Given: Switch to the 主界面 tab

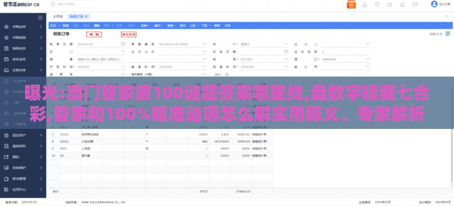Looking at the screenshot, I should (x=58, y=17).
